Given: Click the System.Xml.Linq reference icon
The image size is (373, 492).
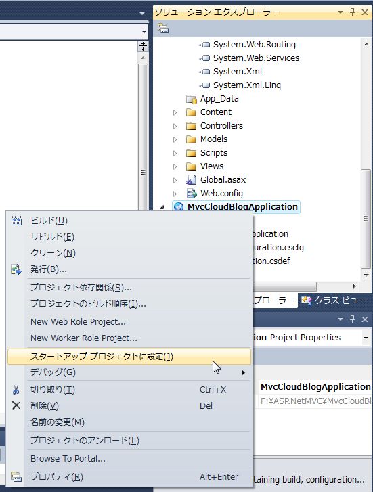Looking at the screenshot, I should click(204, 85).
